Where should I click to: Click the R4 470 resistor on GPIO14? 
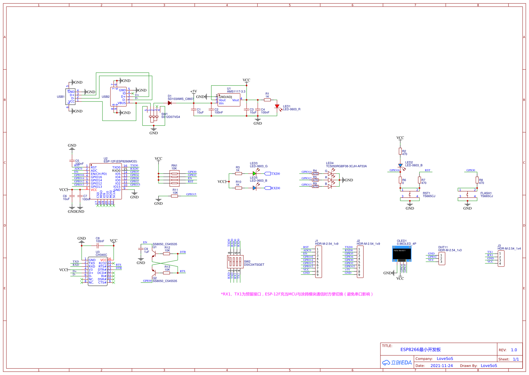[315, 174]
